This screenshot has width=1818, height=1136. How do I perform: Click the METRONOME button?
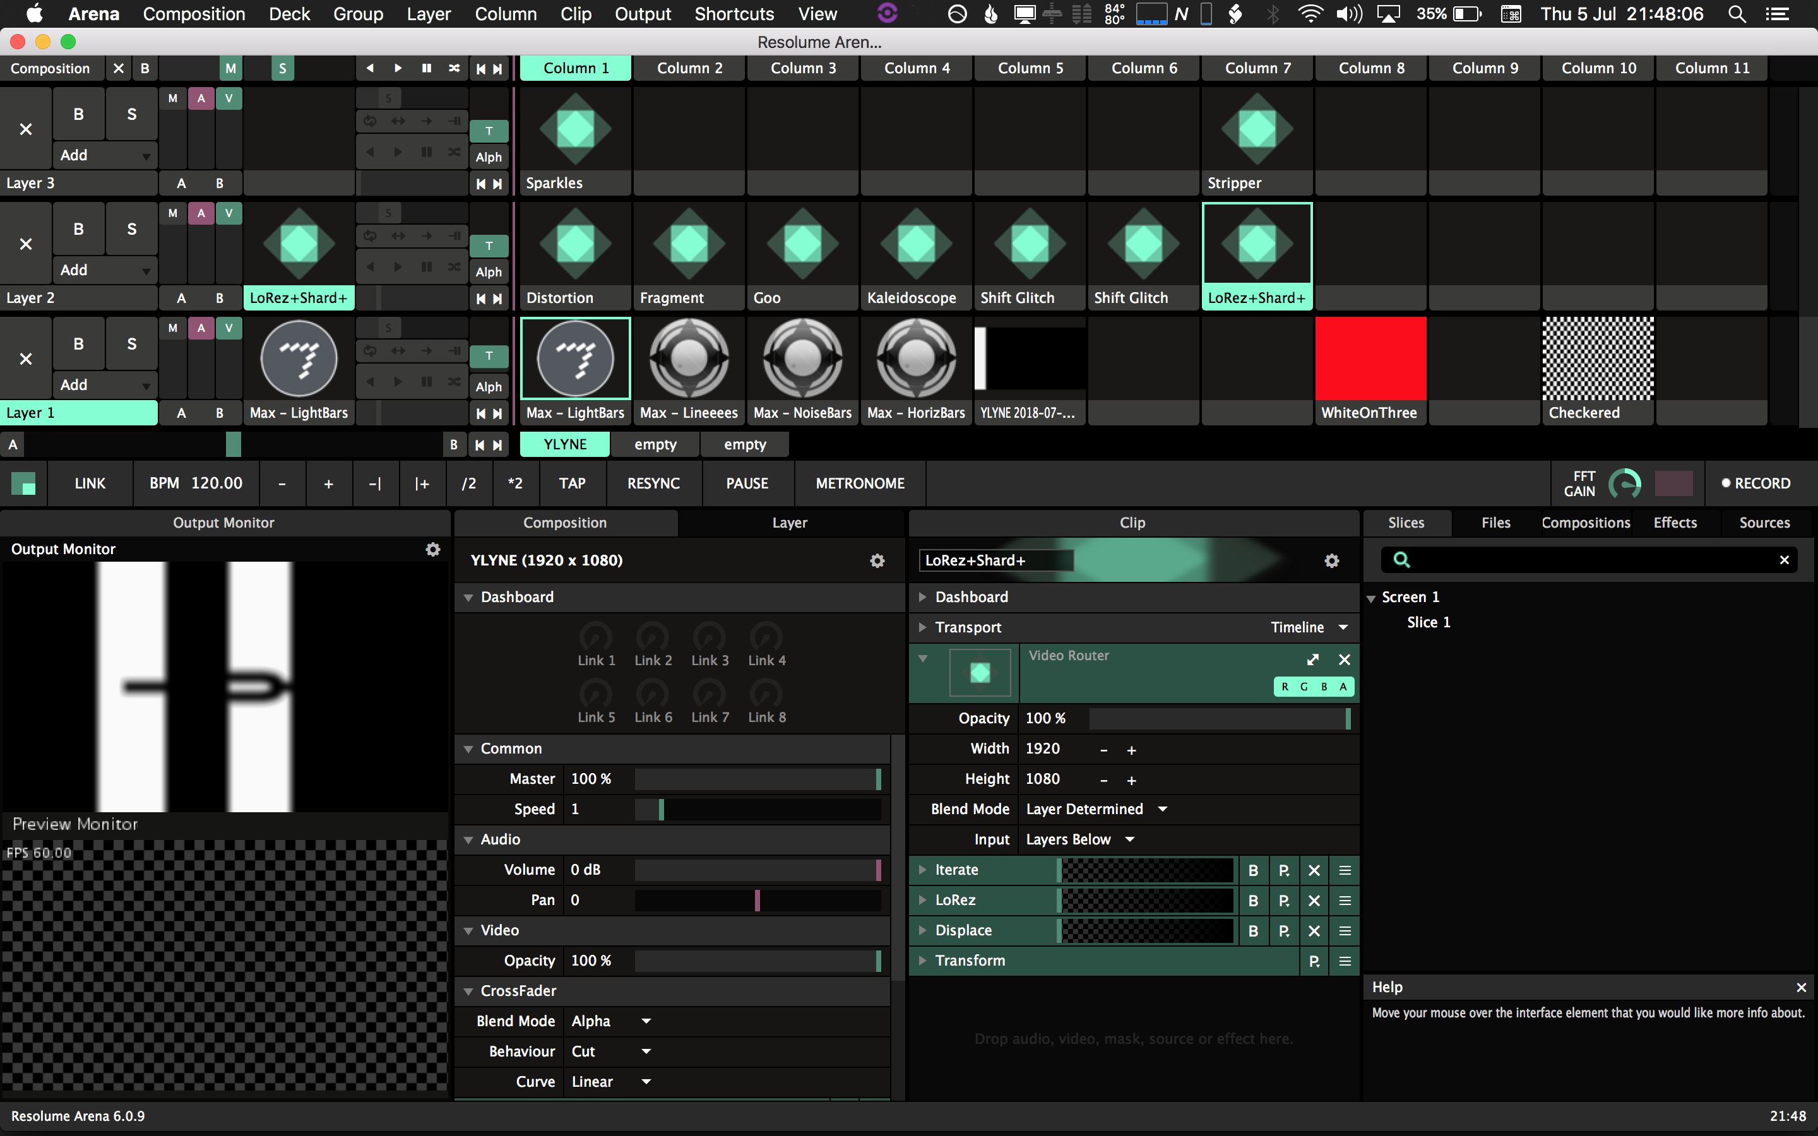click(x=859, y=483)
